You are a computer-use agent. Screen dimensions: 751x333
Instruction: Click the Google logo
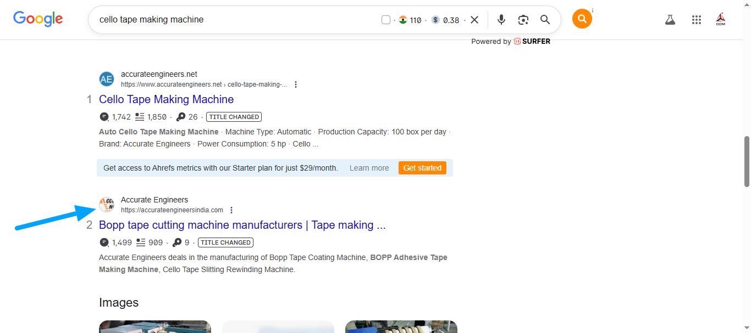pos(38,19)
